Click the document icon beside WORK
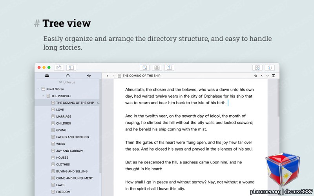This screenshot has width=314, height=196. (53, 143)
